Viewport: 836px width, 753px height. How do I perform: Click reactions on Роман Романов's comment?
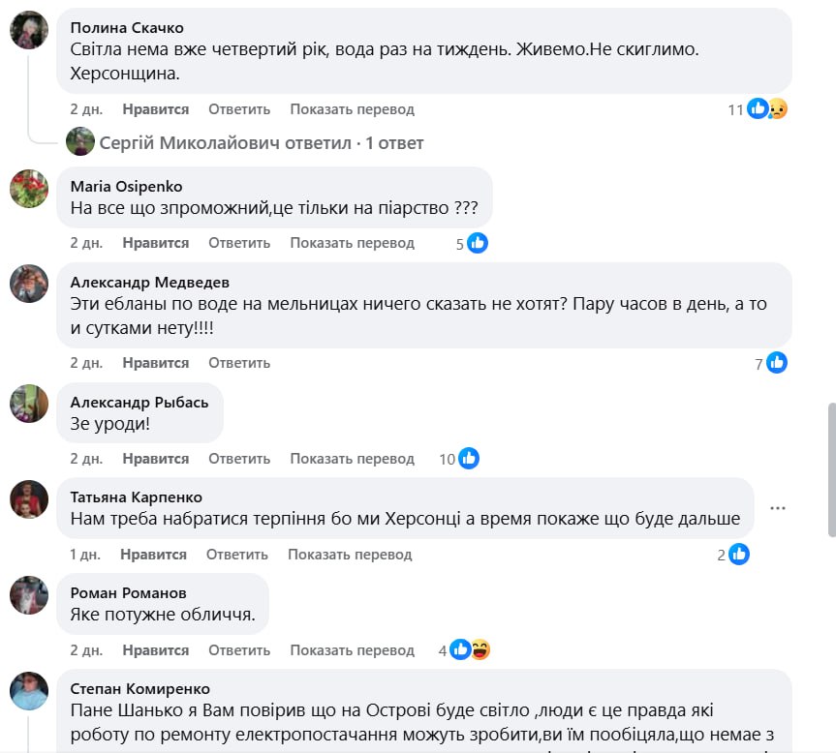470,650
